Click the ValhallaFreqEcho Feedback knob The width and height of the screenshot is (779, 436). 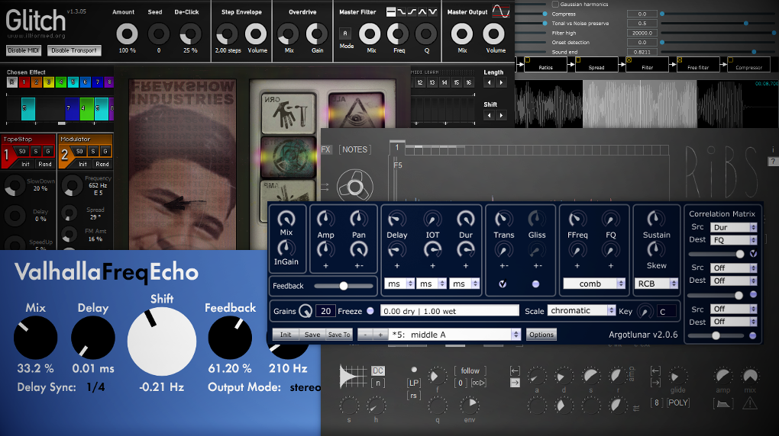230,338
